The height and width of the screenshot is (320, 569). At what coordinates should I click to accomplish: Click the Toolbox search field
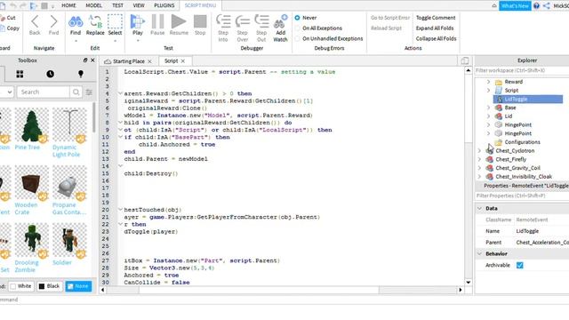tap(44, 92)
